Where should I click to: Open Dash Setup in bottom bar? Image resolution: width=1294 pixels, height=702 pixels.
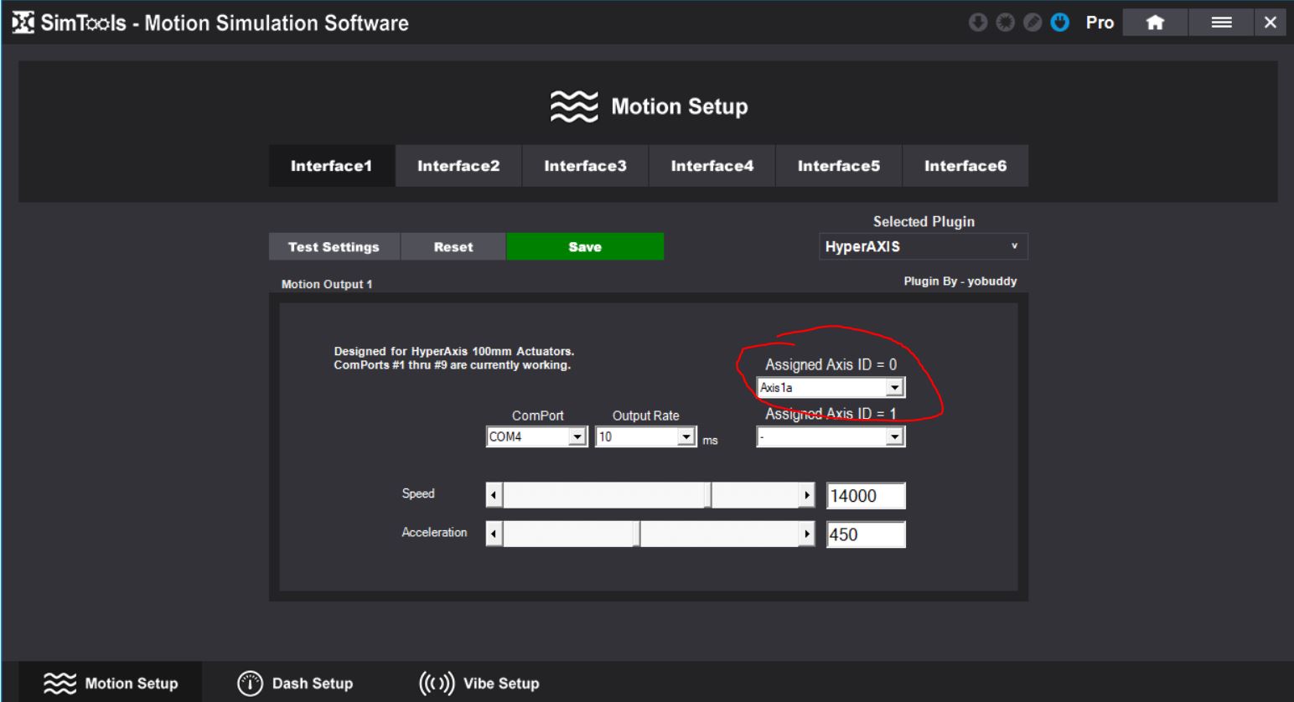tap(295, 683)
